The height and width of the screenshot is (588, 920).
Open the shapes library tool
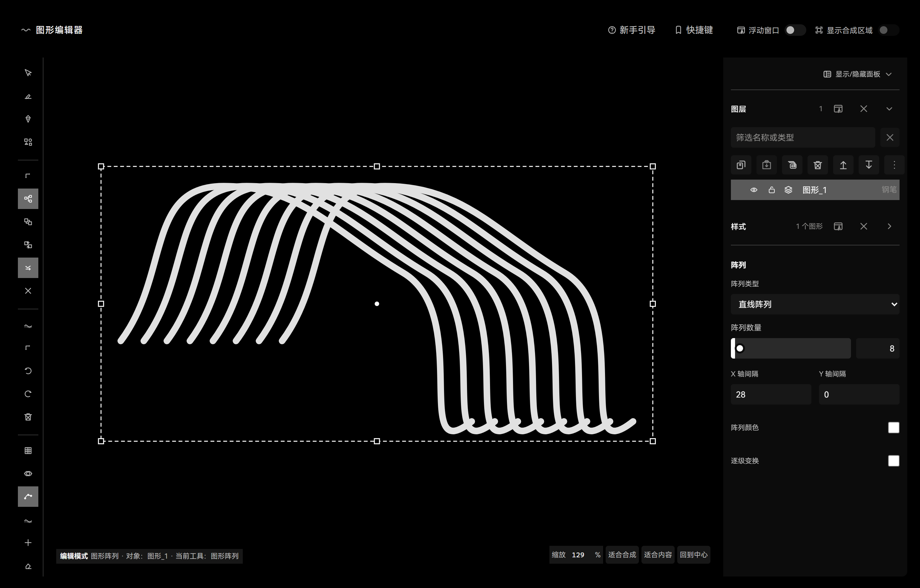(x=28, y=142)
